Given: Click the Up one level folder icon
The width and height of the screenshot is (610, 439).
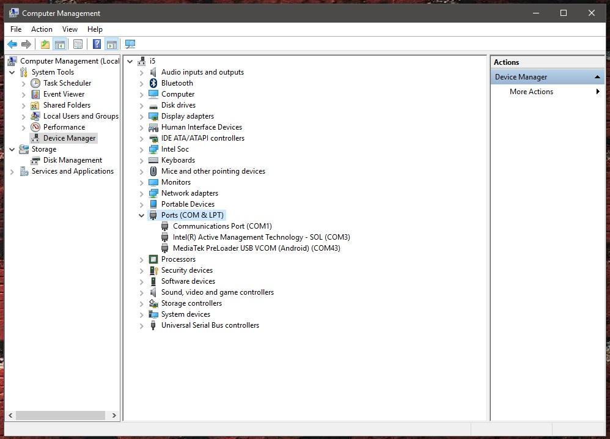Looking at the screenshot, I should [x=45, y=44].
